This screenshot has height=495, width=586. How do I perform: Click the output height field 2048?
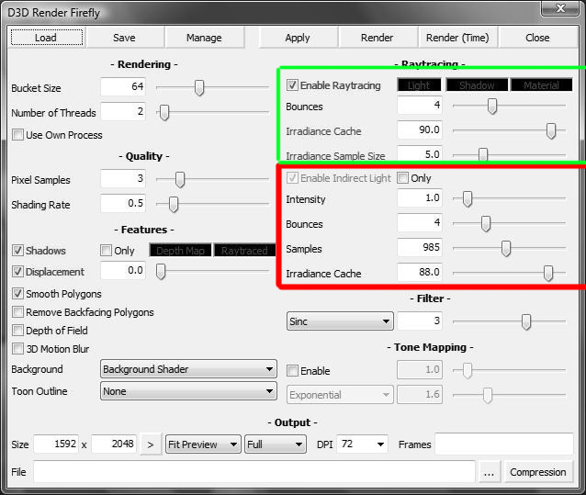click(x=114, y=444)
